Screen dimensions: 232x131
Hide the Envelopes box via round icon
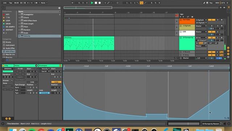pos(61,65)
